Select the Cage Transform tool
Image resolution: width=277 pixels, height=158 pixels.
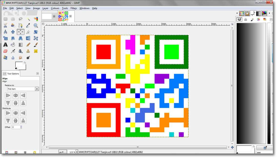(x=36, y=38)
